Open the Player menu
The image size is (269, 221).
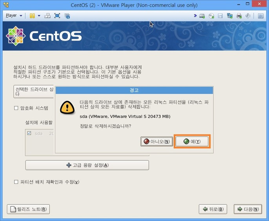pos(14,16)
